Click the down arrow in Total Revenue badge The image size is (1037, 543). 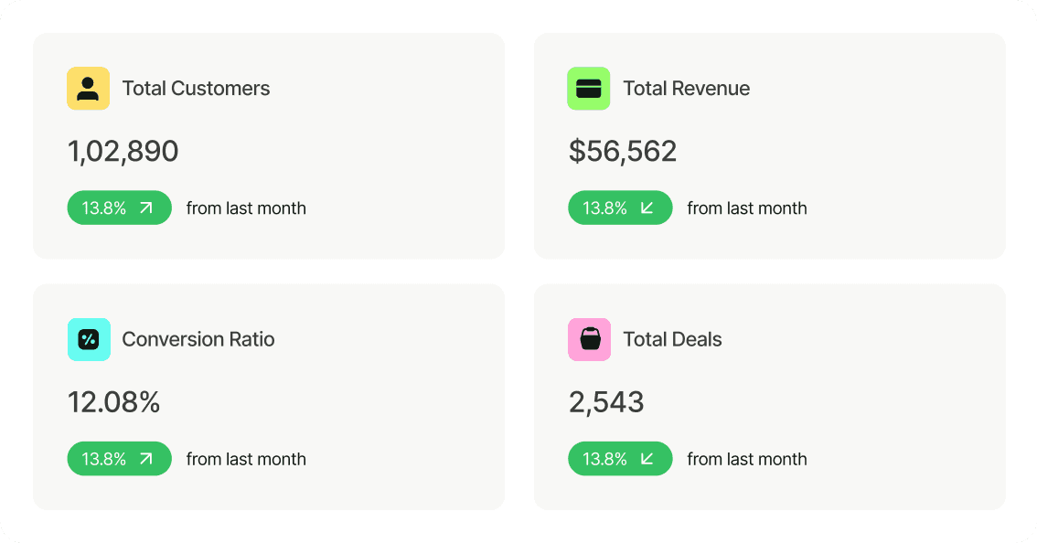click(647, 208)
